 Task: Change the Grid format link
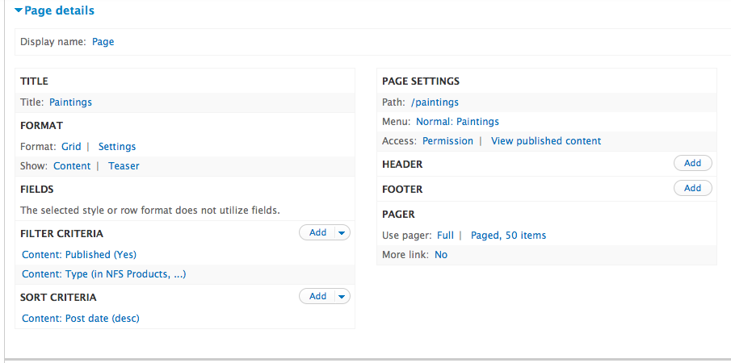tap(71, 147)
